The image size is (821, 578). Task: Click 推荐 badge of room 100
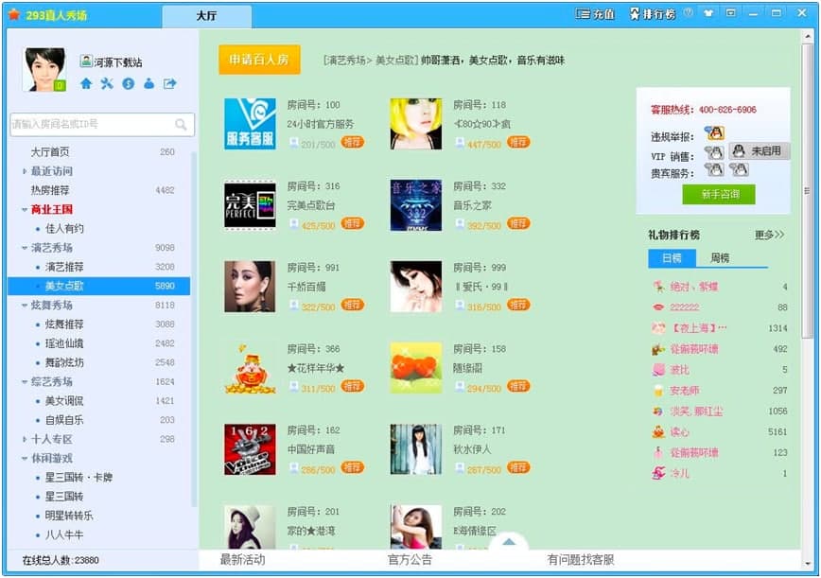pos(353,142)
